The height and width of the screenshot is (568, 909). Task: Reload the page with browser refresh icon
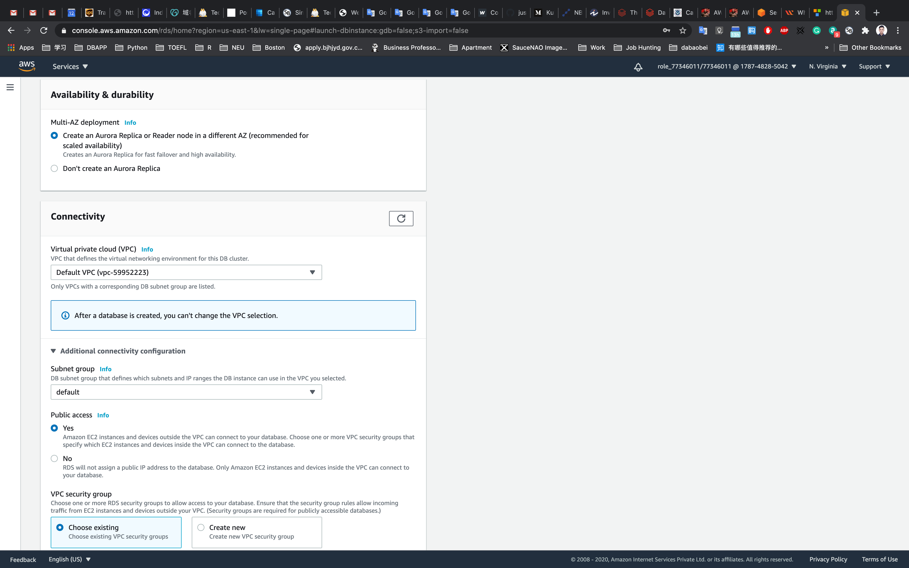44,30
